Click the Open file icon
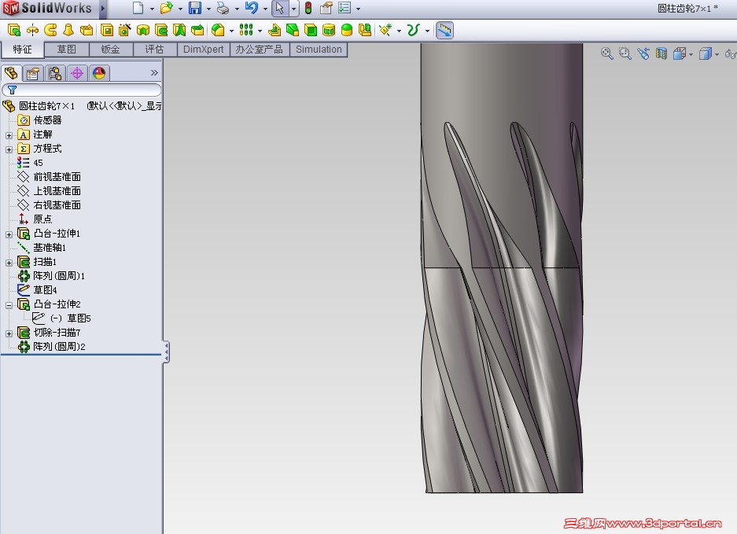The width and height of the screenshot is (737, 534). click(x=166, y=8)
